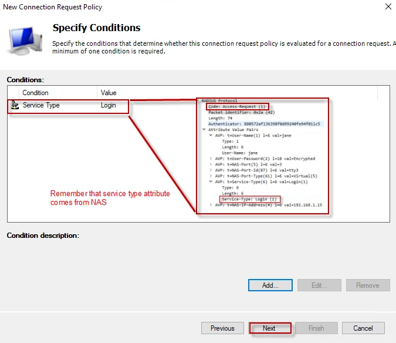
Task: Collapse the Attribute Value Pairs tree node
Action: click(204, 129)
